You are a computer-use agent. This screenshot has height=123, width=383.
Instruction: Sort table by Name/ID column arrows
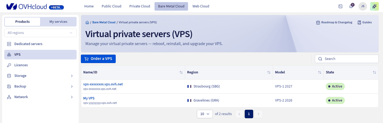click(x=181, y=73)
